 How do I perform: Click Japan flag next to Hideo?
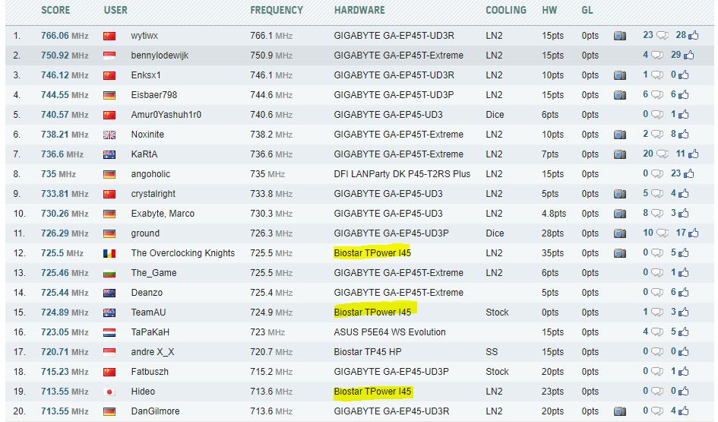pos(109,392)
